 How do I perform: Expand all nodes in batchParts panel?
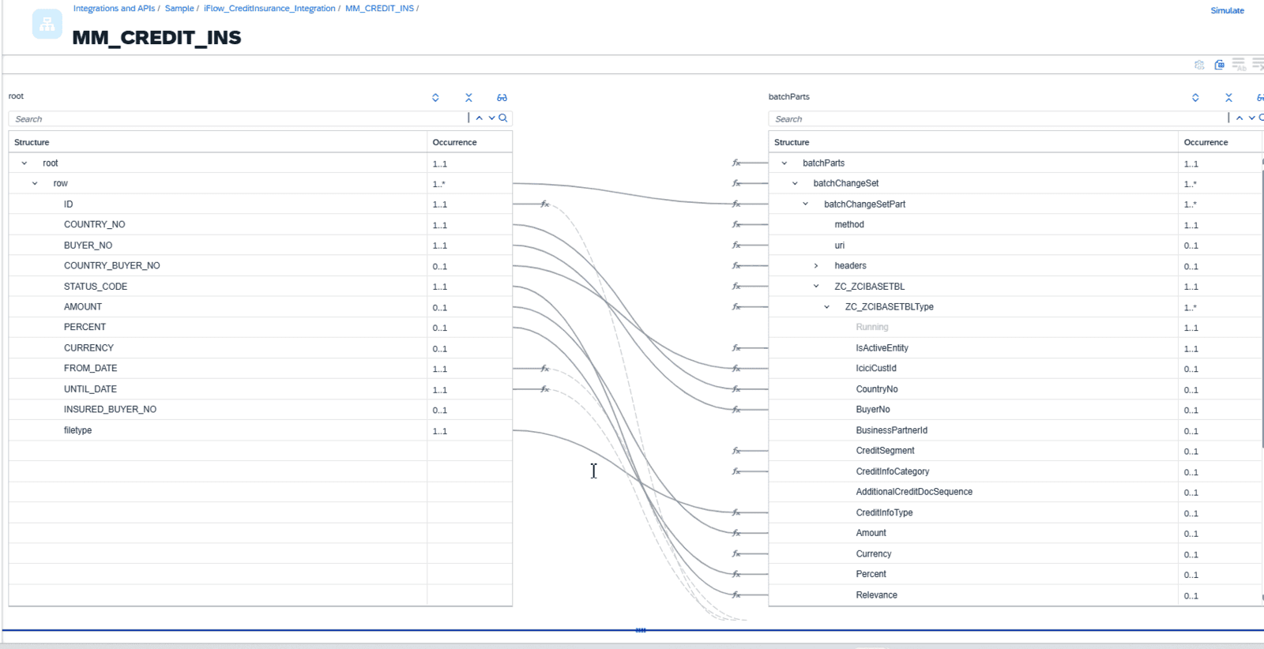[1195, 98]
